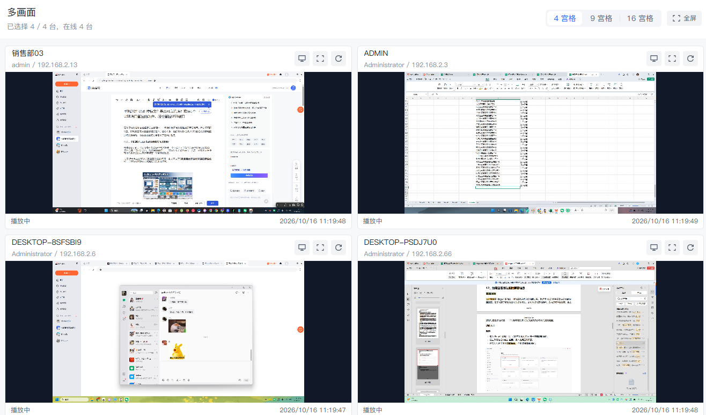Click the Administrator / 192.168.2.6 address line
This screenshot has height=415, width=706.
pyautogui.click(x=54, y=254)
